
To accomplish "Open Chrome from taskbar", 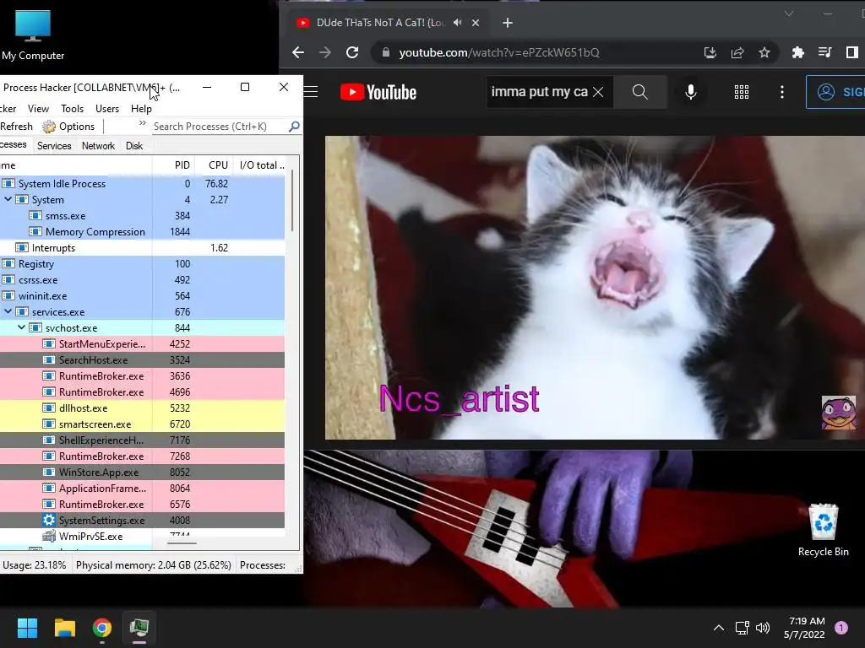I will coord(102,628).
